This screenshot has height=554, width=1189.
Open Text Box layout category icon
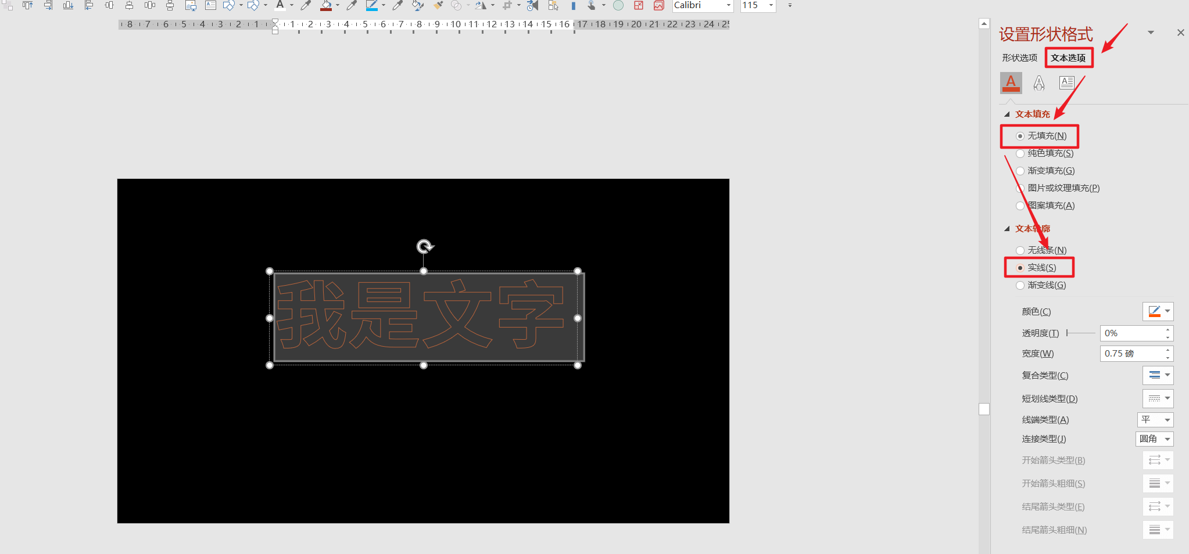(1067, 82)
